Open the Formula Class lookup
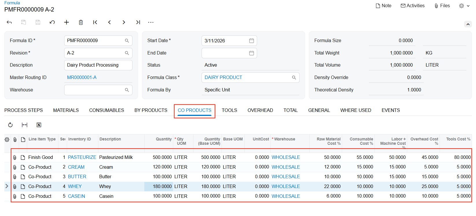This screenshot has height=216, width=476. 294,78
